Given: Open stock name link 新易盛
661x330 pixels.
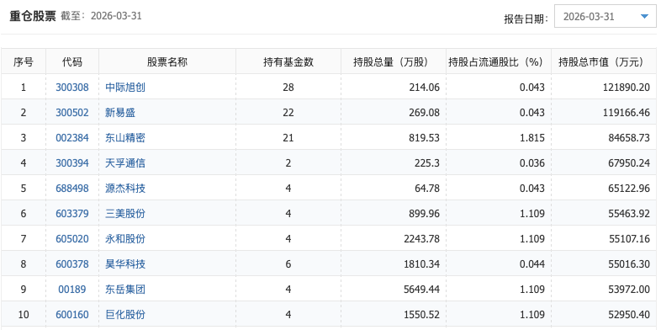Looking at the screenshot, I should tap(120, 113).
